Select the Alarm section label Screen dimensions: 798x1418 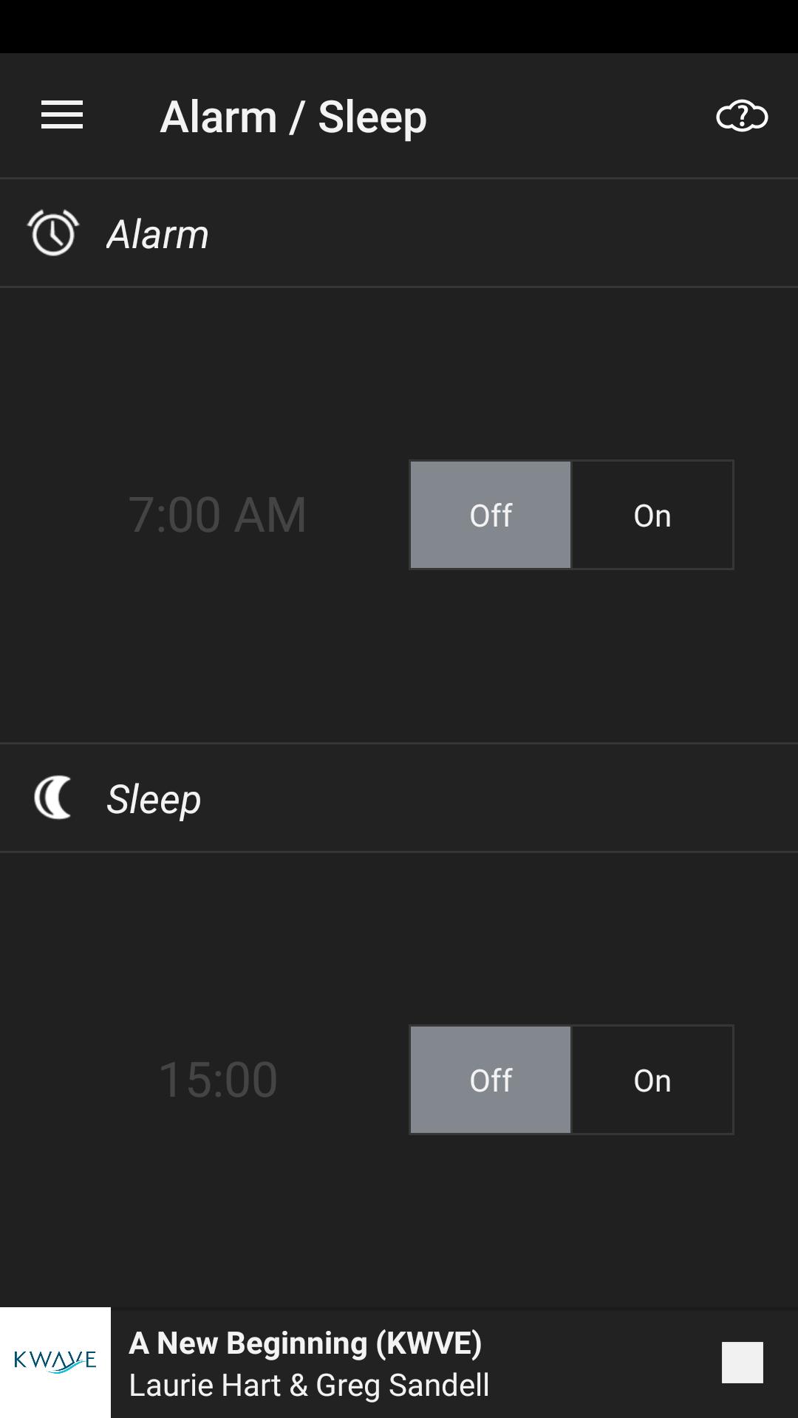(x=157, y=234)
